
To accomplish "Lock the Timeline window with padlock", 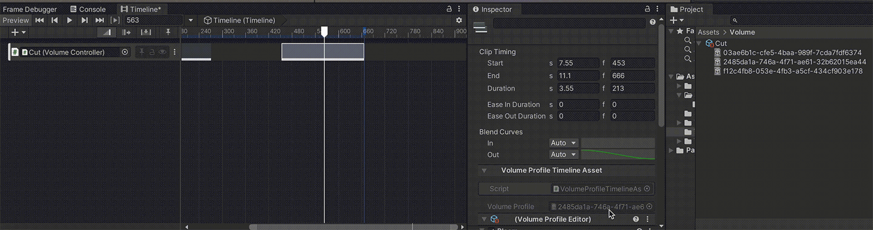I will pos(449,9).
